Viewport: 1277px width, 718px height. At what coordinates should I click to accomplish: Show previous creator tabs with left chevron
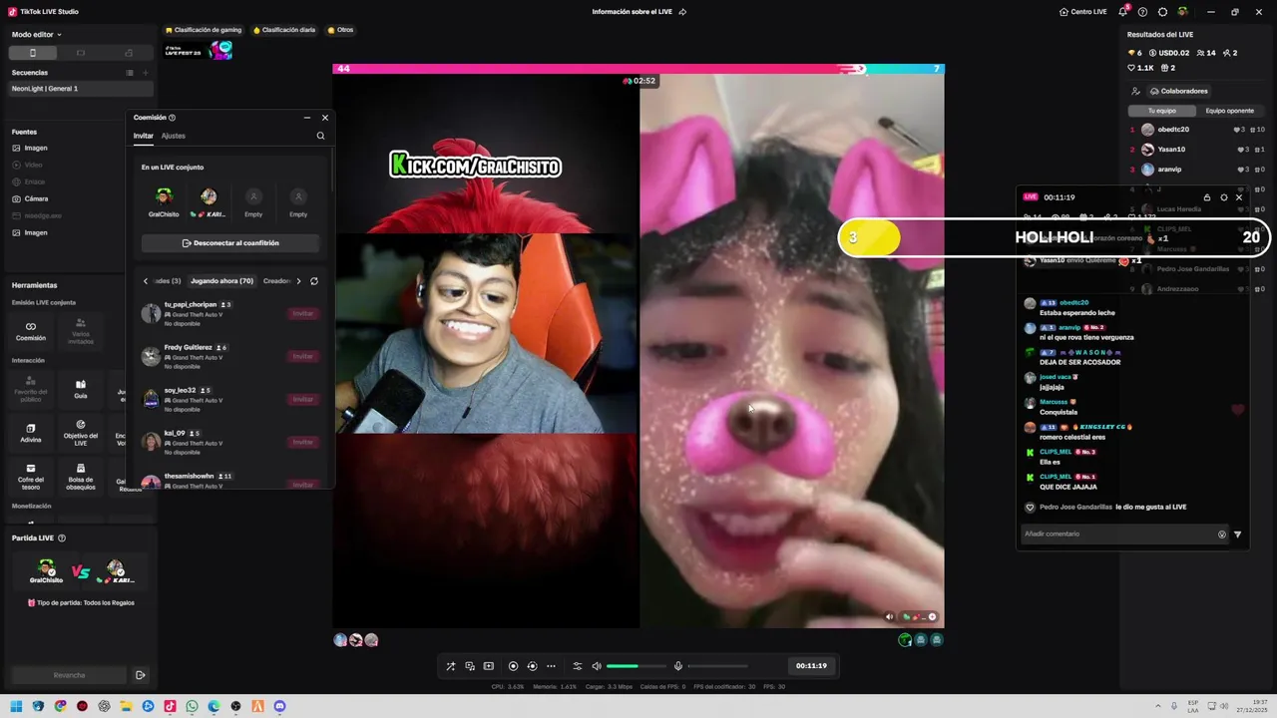click(146, 281)
